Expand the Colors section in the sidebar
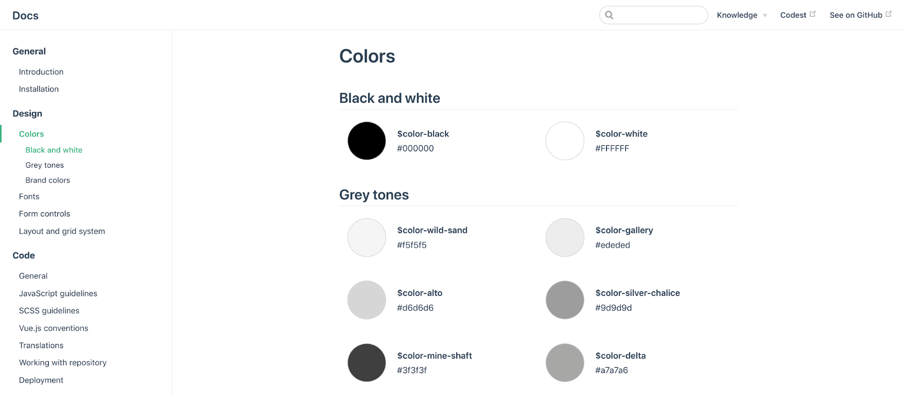Image resolution: width=904 pixels, height=397 pixels. pyautogui.click(x=31, y=134)
